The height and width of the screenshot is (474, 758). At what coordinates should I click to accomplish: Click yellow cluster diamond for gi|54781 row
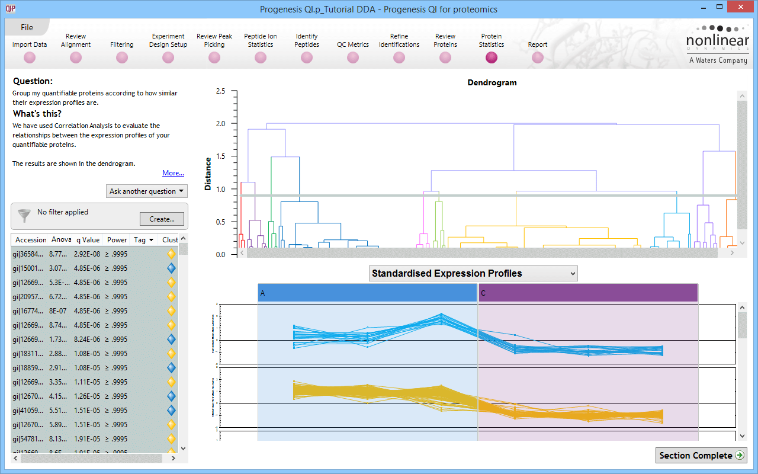tap(172, 439)
